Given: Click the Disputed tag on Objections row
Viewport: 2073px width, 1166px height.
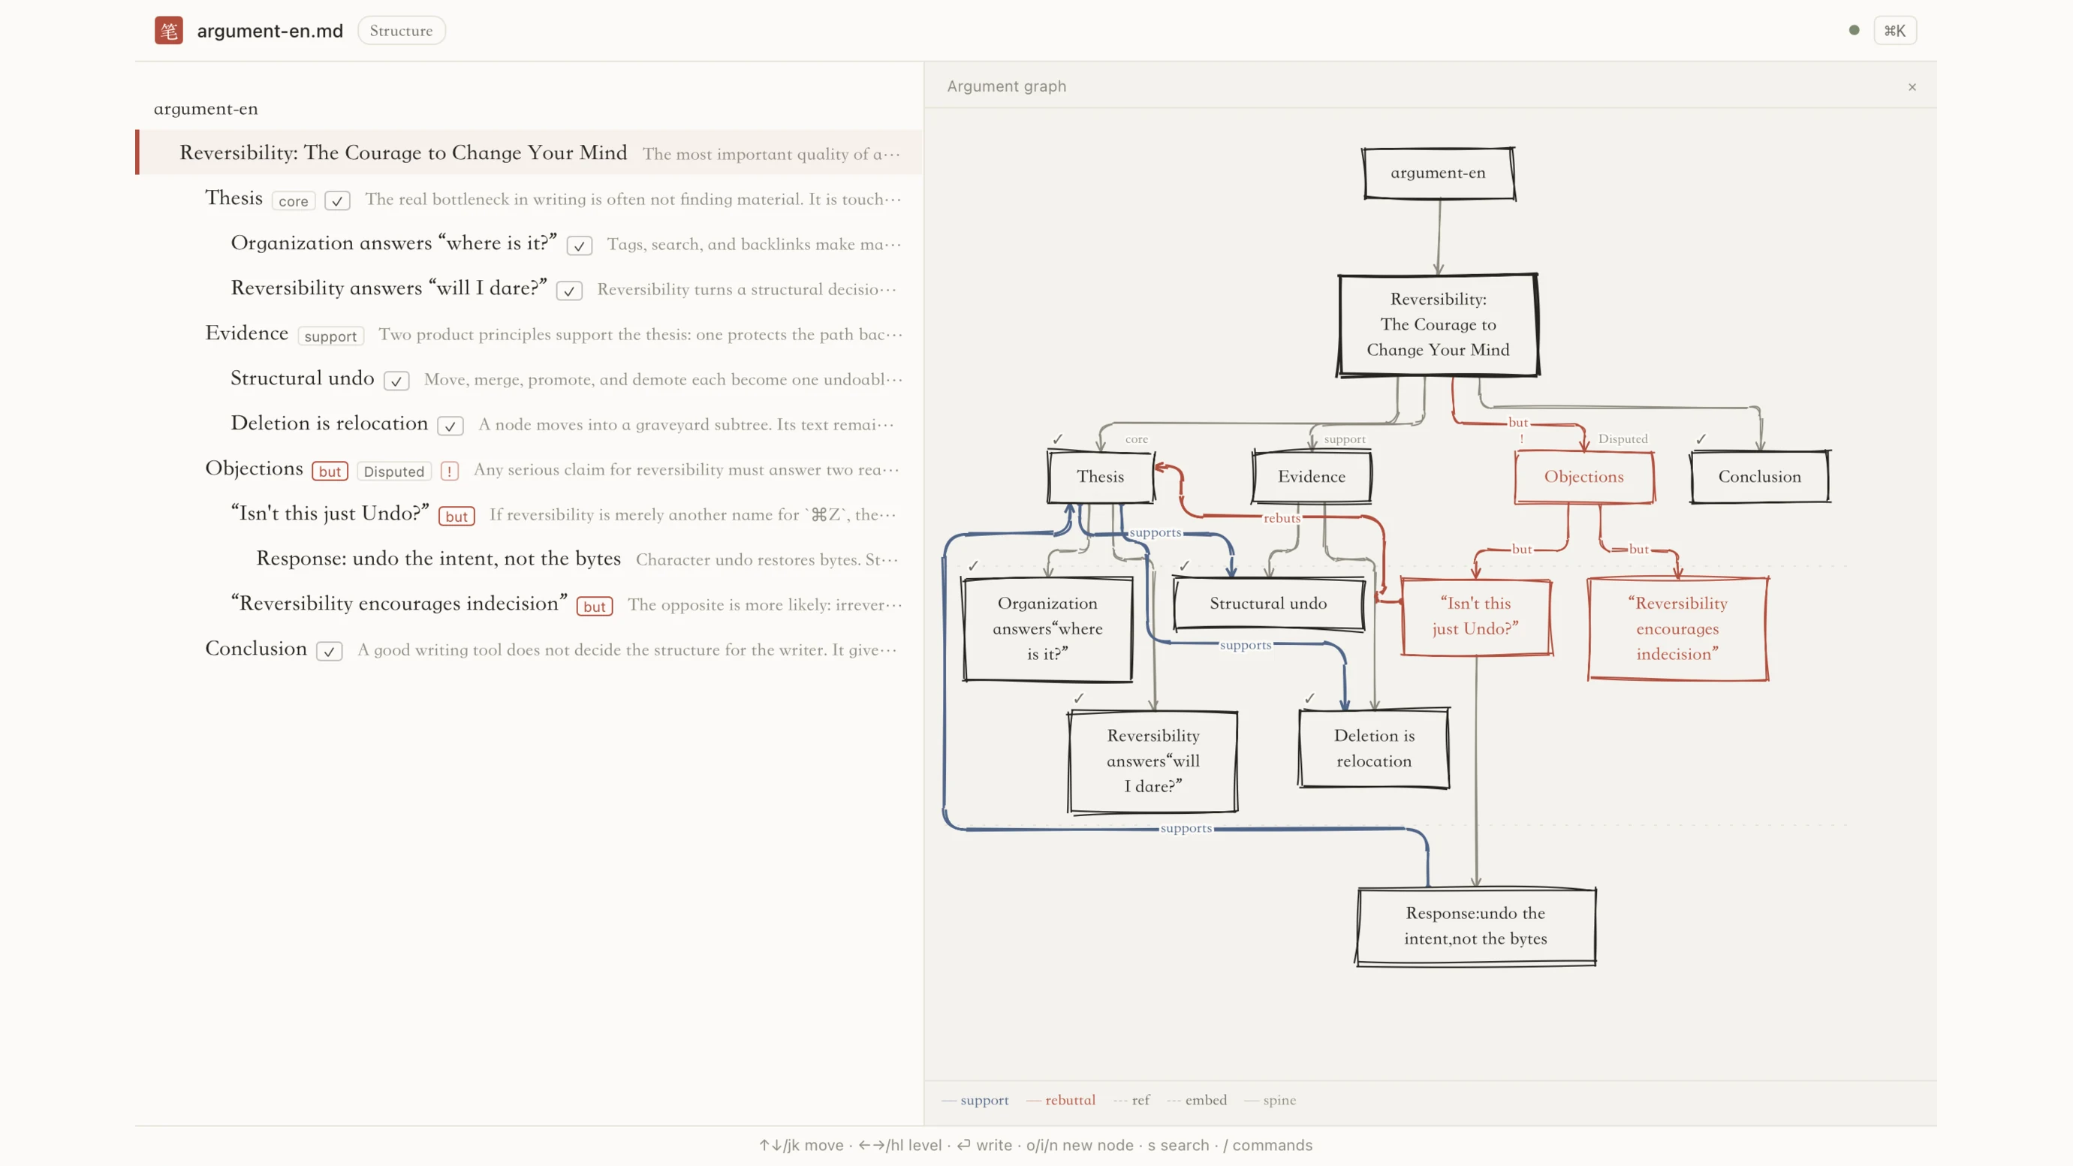Looking at the screenshot, I should pos(393,472).
